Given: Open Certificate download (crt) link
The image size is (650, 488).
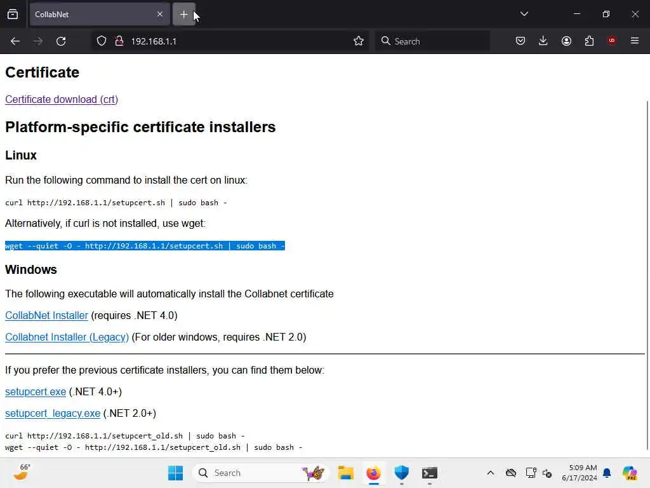Looking at the screenshot, I should pyautogui.click(x=62, y=100).
